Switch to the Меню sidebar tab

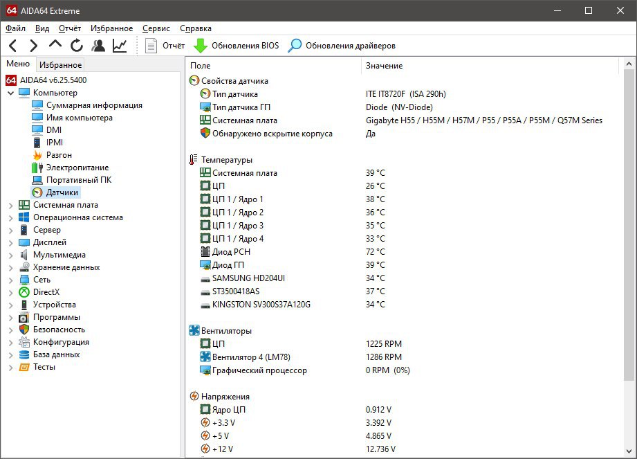[18, 64]
